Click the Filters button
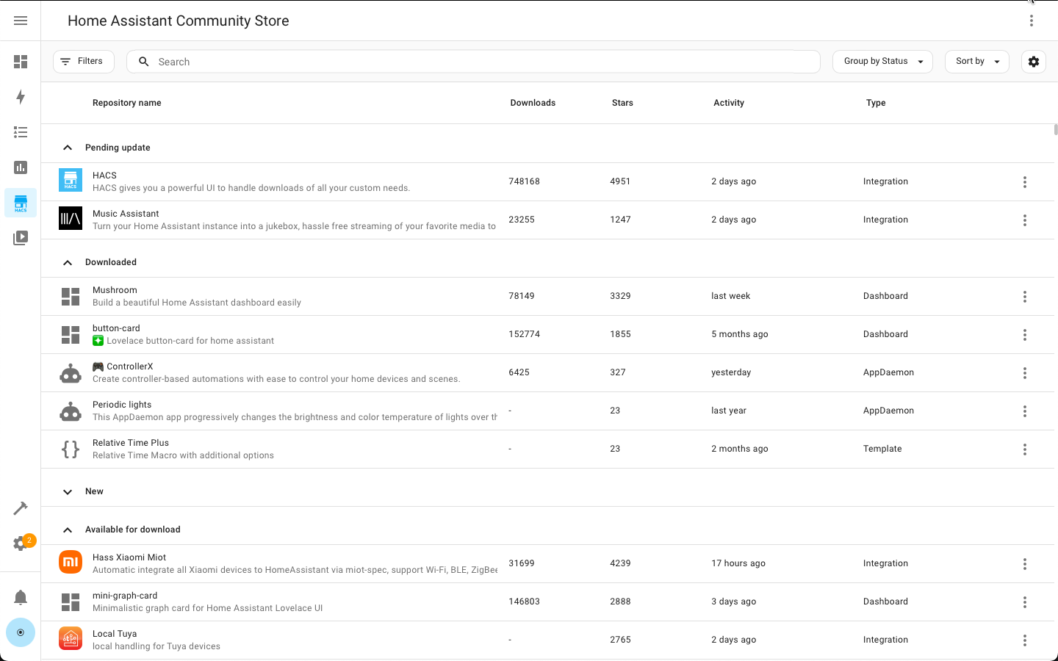 [x=83, y=62]
